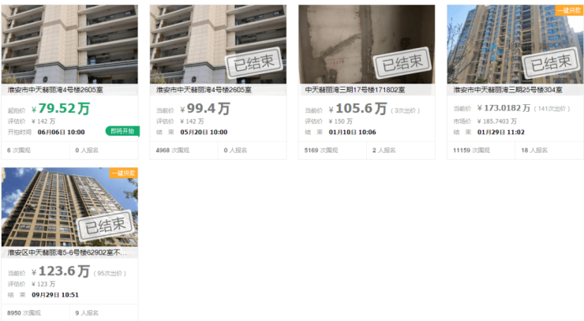Click the ¥105.6万 price with 3次出价
Viewport: 584px width, 321px height.
click(358, 108)
